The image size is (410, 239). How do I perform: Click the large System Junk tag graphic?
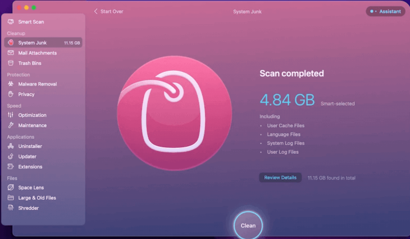coord(175,113)
